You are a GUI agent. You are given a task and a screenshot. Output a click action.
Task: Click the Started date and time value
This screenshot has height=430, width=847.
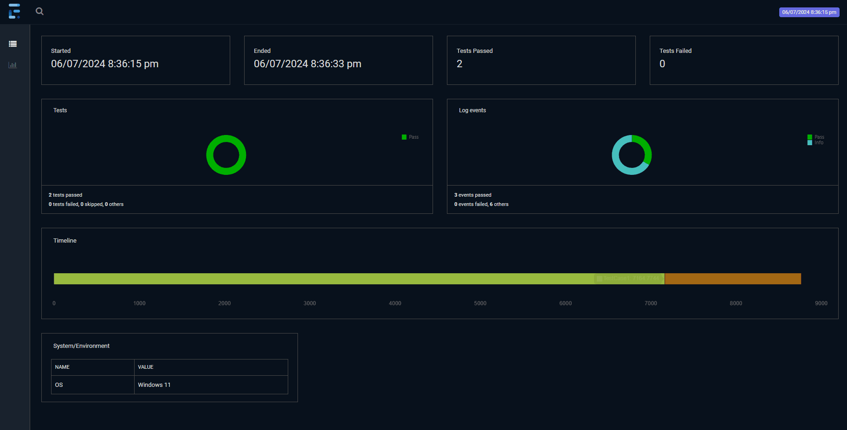[x=105, y=64]
